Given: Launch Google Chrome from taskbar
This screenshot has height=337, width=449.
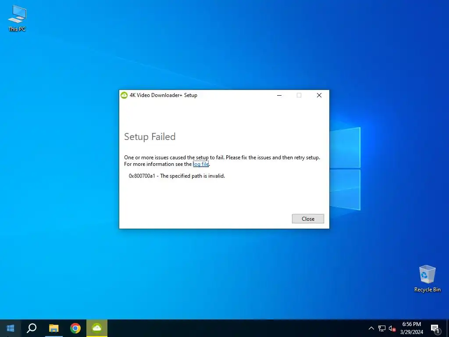Looking at the screenshot, I should click(x=75, y=328).
